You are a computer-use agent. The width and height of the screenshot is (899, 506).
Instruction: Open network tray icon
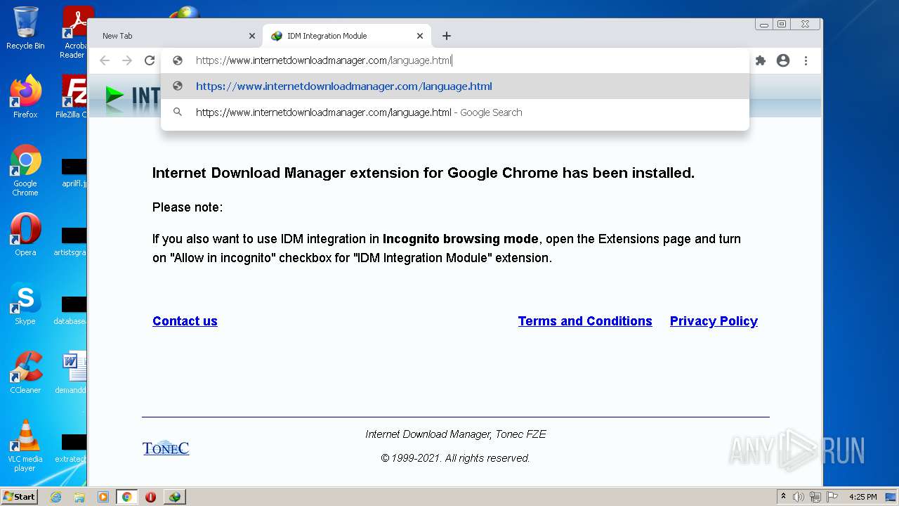[x=815, y=497]
